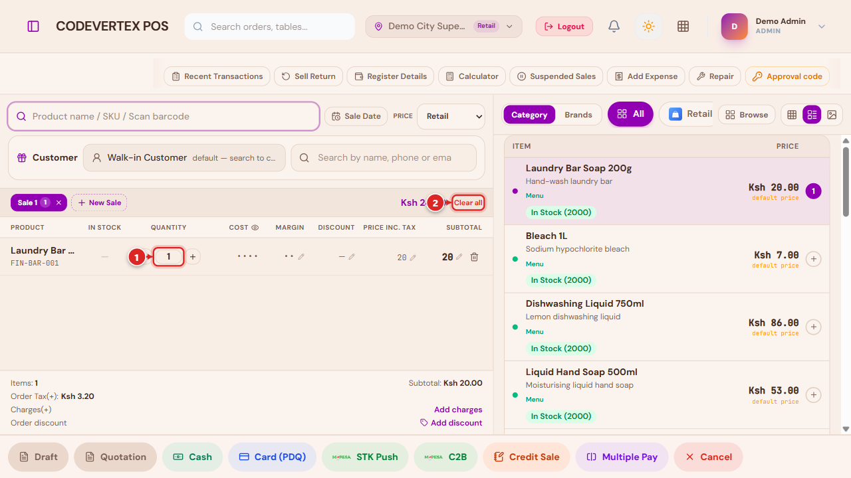This screenshot has height=478, width=851.
Task: Open Add Expense
Action: click(x=646, y=76)
